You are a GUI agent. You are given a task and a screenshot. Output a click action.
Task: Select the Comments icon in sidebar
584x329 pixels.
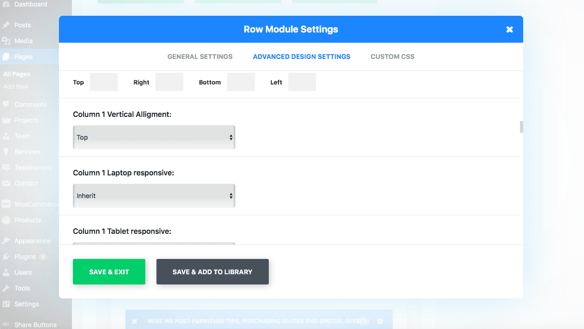click(6, 104)
